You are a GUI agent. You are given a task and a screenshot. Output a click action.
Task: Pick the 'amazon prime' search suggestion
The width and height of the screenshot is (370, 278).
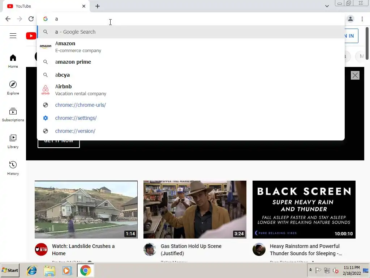[x=191, y=62]
